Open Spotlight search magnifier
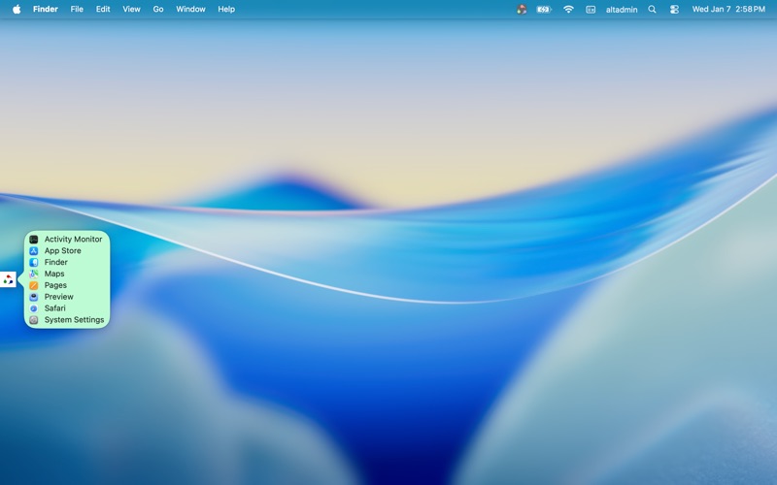The image size is (777, 485). point(652,9)
